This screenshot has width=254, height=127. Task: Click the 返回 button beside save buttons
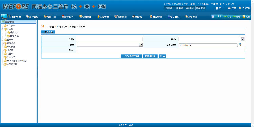162,56
